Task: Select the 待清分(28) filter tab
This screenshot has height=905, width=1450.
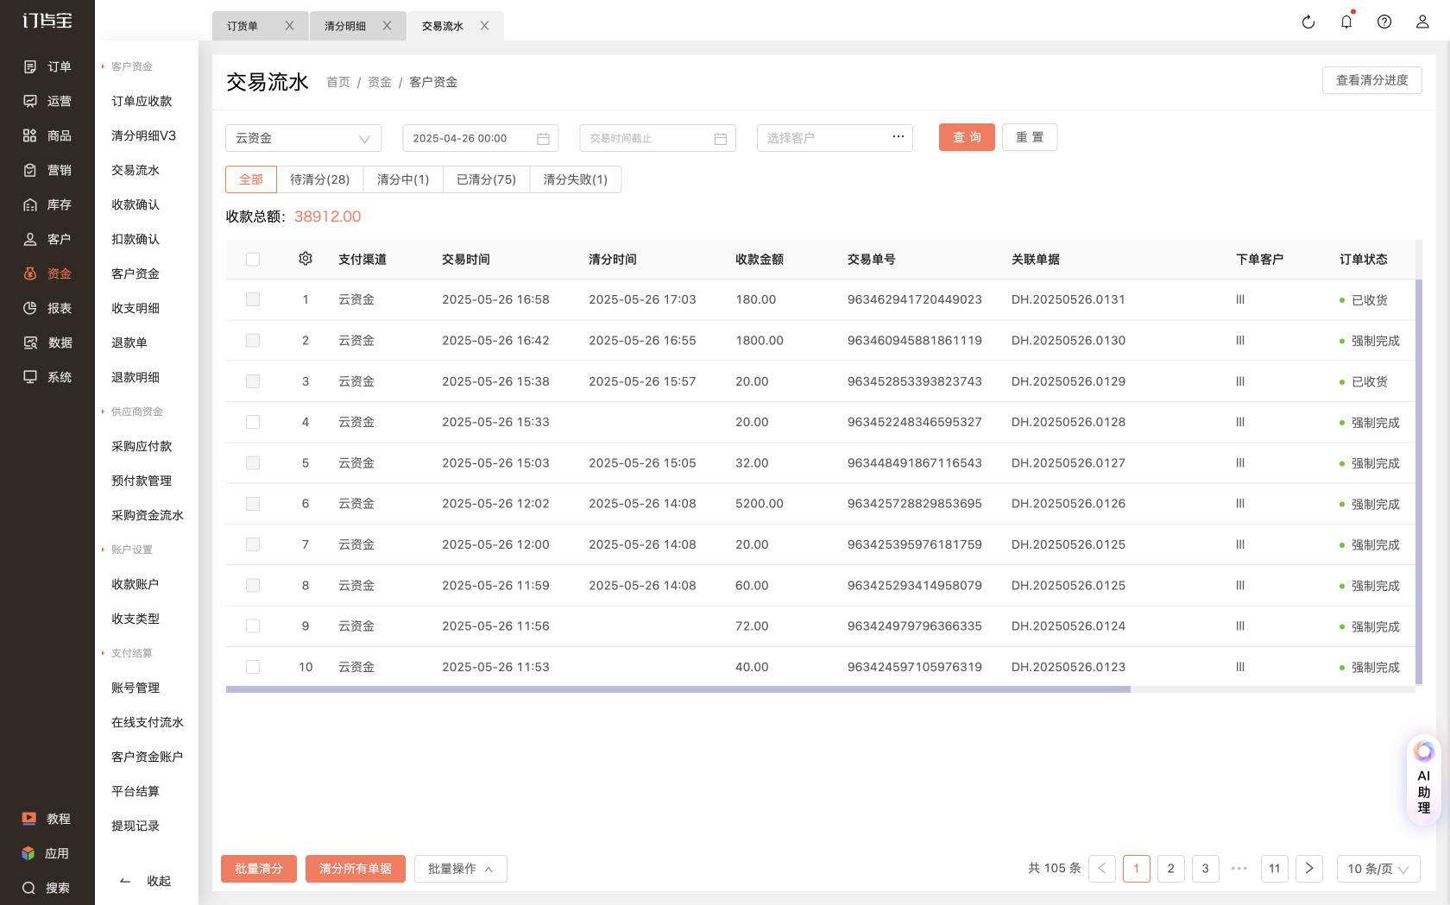Action: (320, 179)
